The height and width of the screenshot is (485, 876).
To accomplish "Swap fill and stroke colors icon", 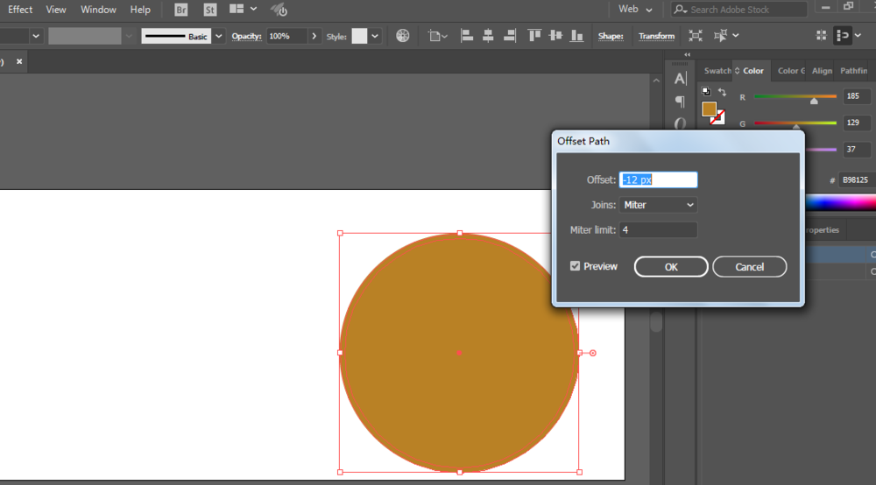I will coord(723,92).
